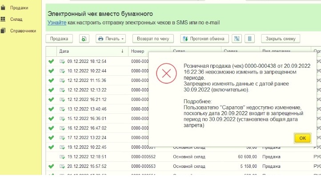Click the copy document icon with green plus
This screenshot has width=321, height=186.
pyautogui.click(x=85, y=39)
